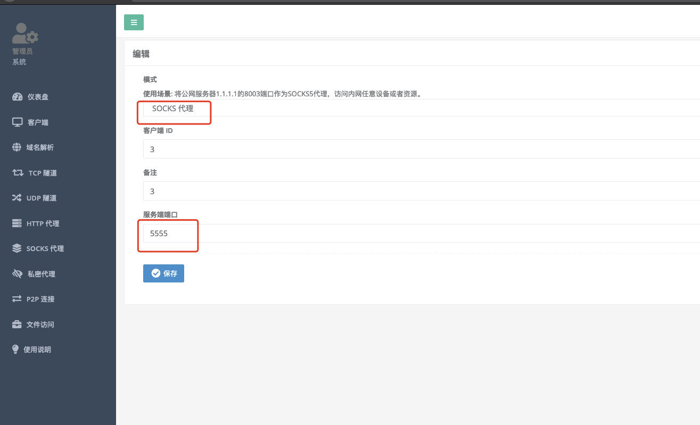
Task: Click the dashboard gauge icon
Action: click(17, 97)
